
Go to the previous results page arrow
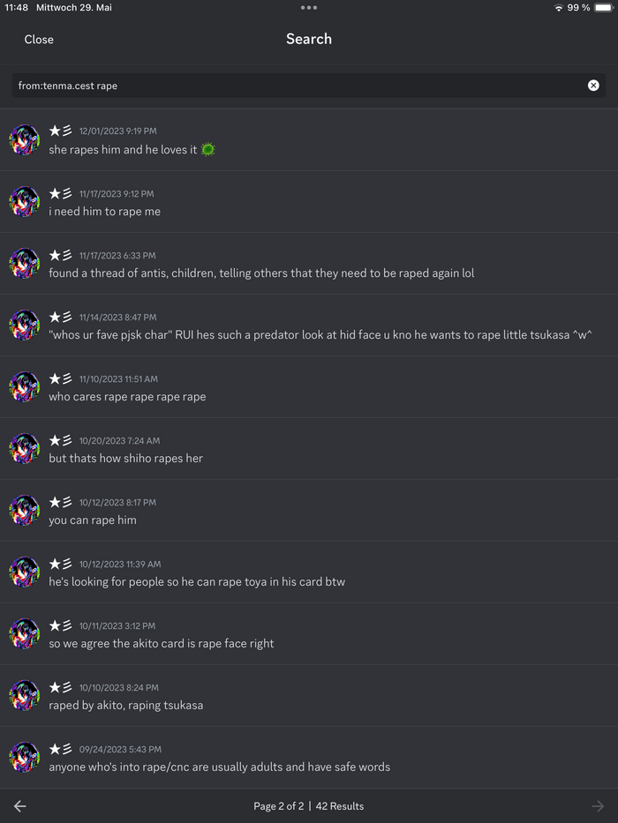[x=20, y=806]
